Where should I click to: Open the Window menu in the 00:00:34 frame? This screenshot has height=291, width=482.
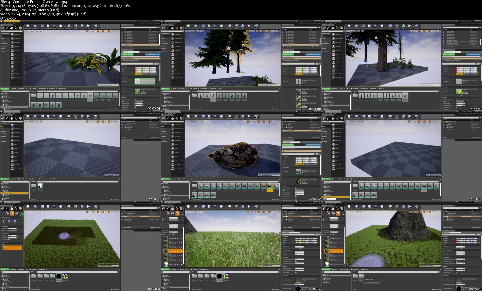tap(9, 23)
